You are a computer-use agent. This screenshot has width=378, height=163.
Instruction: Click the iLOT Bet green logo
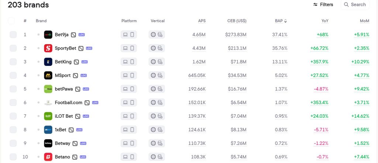click(48, 116)
